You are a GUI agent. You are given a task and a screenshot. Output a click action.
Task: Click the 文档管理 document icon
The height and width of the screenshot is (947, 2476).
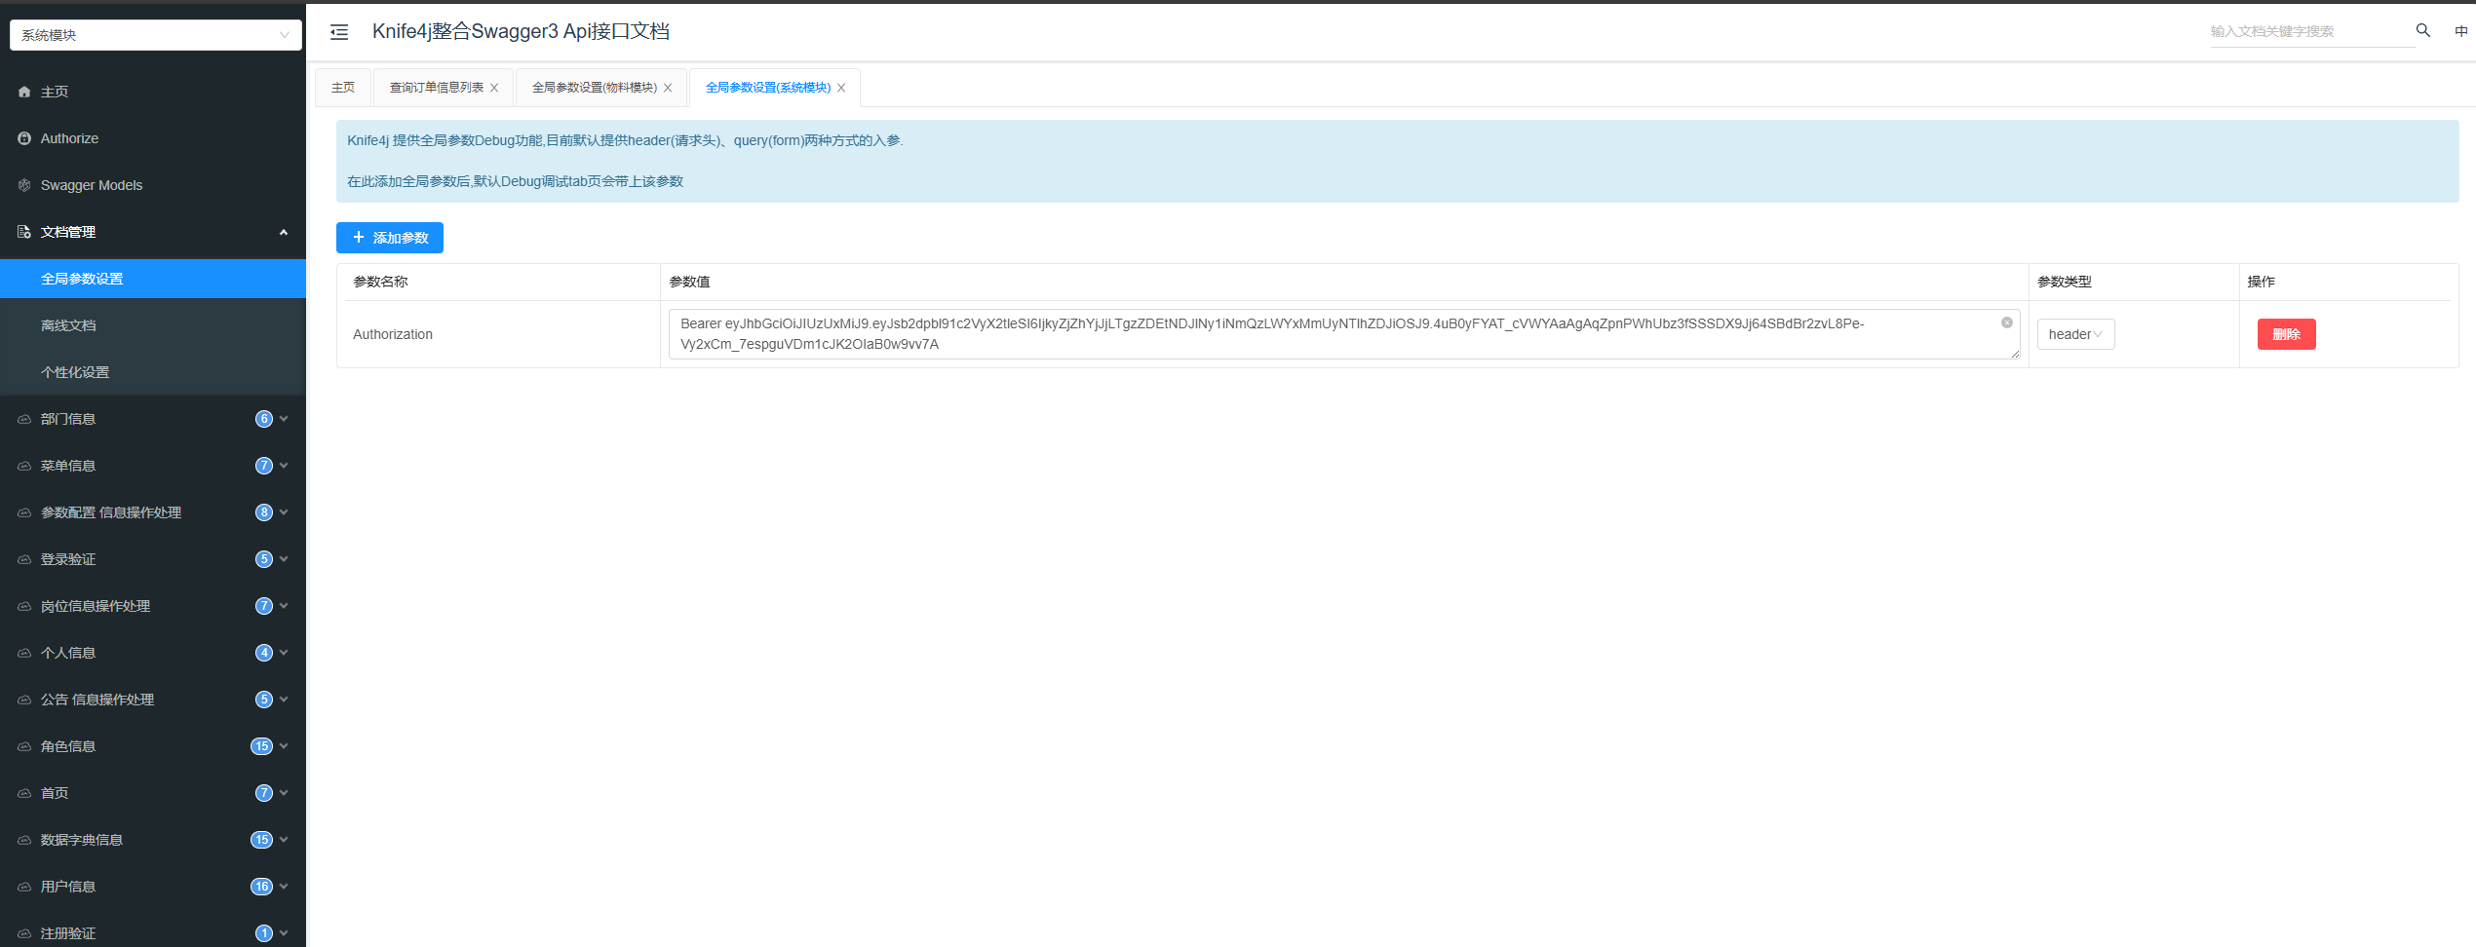click(x=22, y=232)
